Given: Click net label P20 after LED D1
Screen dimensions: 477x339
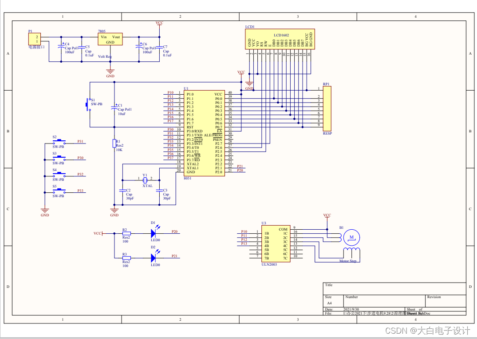Looking at the screenshot, I should click(x=175, y=231).
